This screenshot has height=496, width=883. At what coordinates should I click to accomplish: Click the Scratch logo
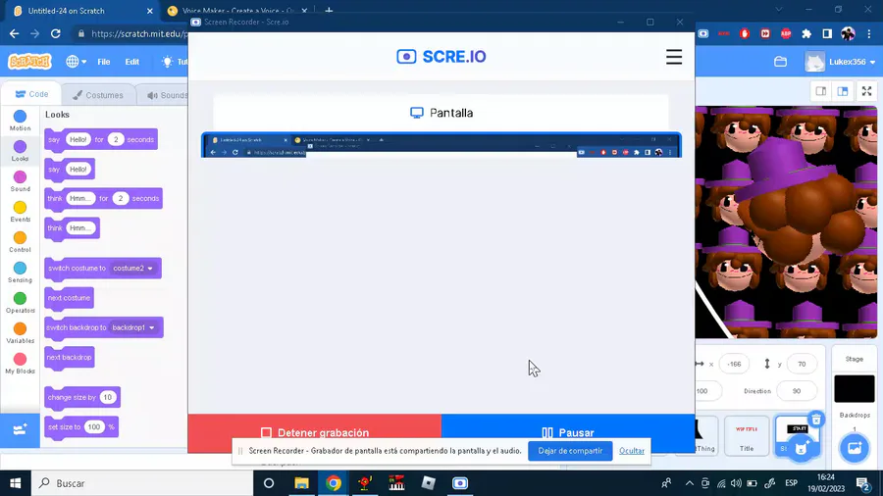29,62
